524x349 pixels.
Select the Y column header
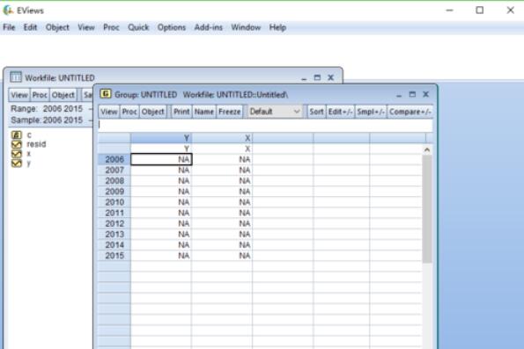[x=161, y=138]
